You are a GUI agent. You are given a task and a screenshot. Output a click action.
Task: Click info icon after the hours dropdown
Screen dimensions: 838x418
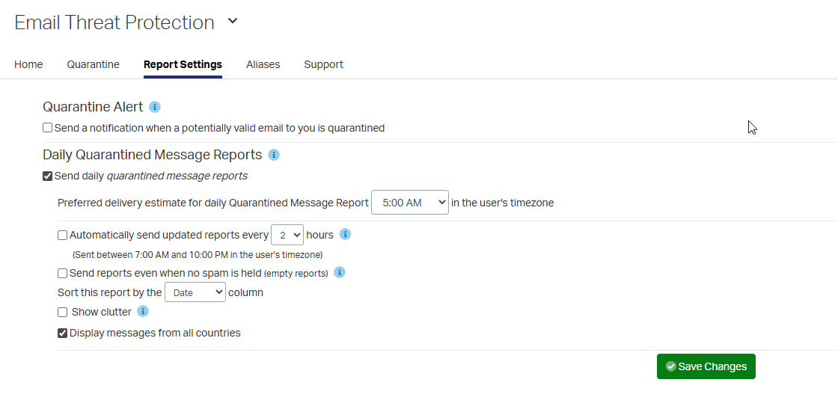(345, 234)
